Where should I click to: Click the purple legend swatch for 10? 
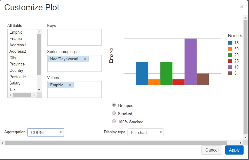point(230,67)
